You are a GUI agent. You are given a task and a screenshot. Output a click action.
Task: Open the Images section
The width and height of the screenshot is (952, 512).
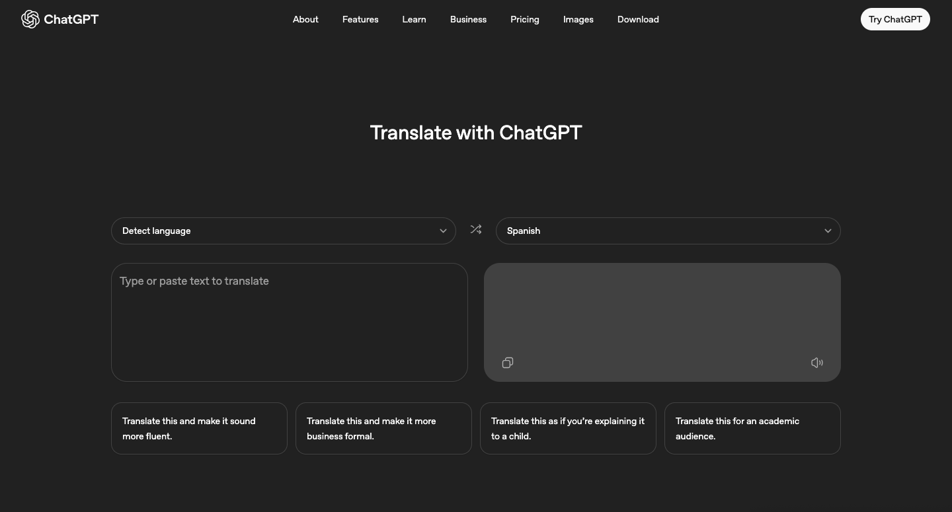tap(578, 19)
